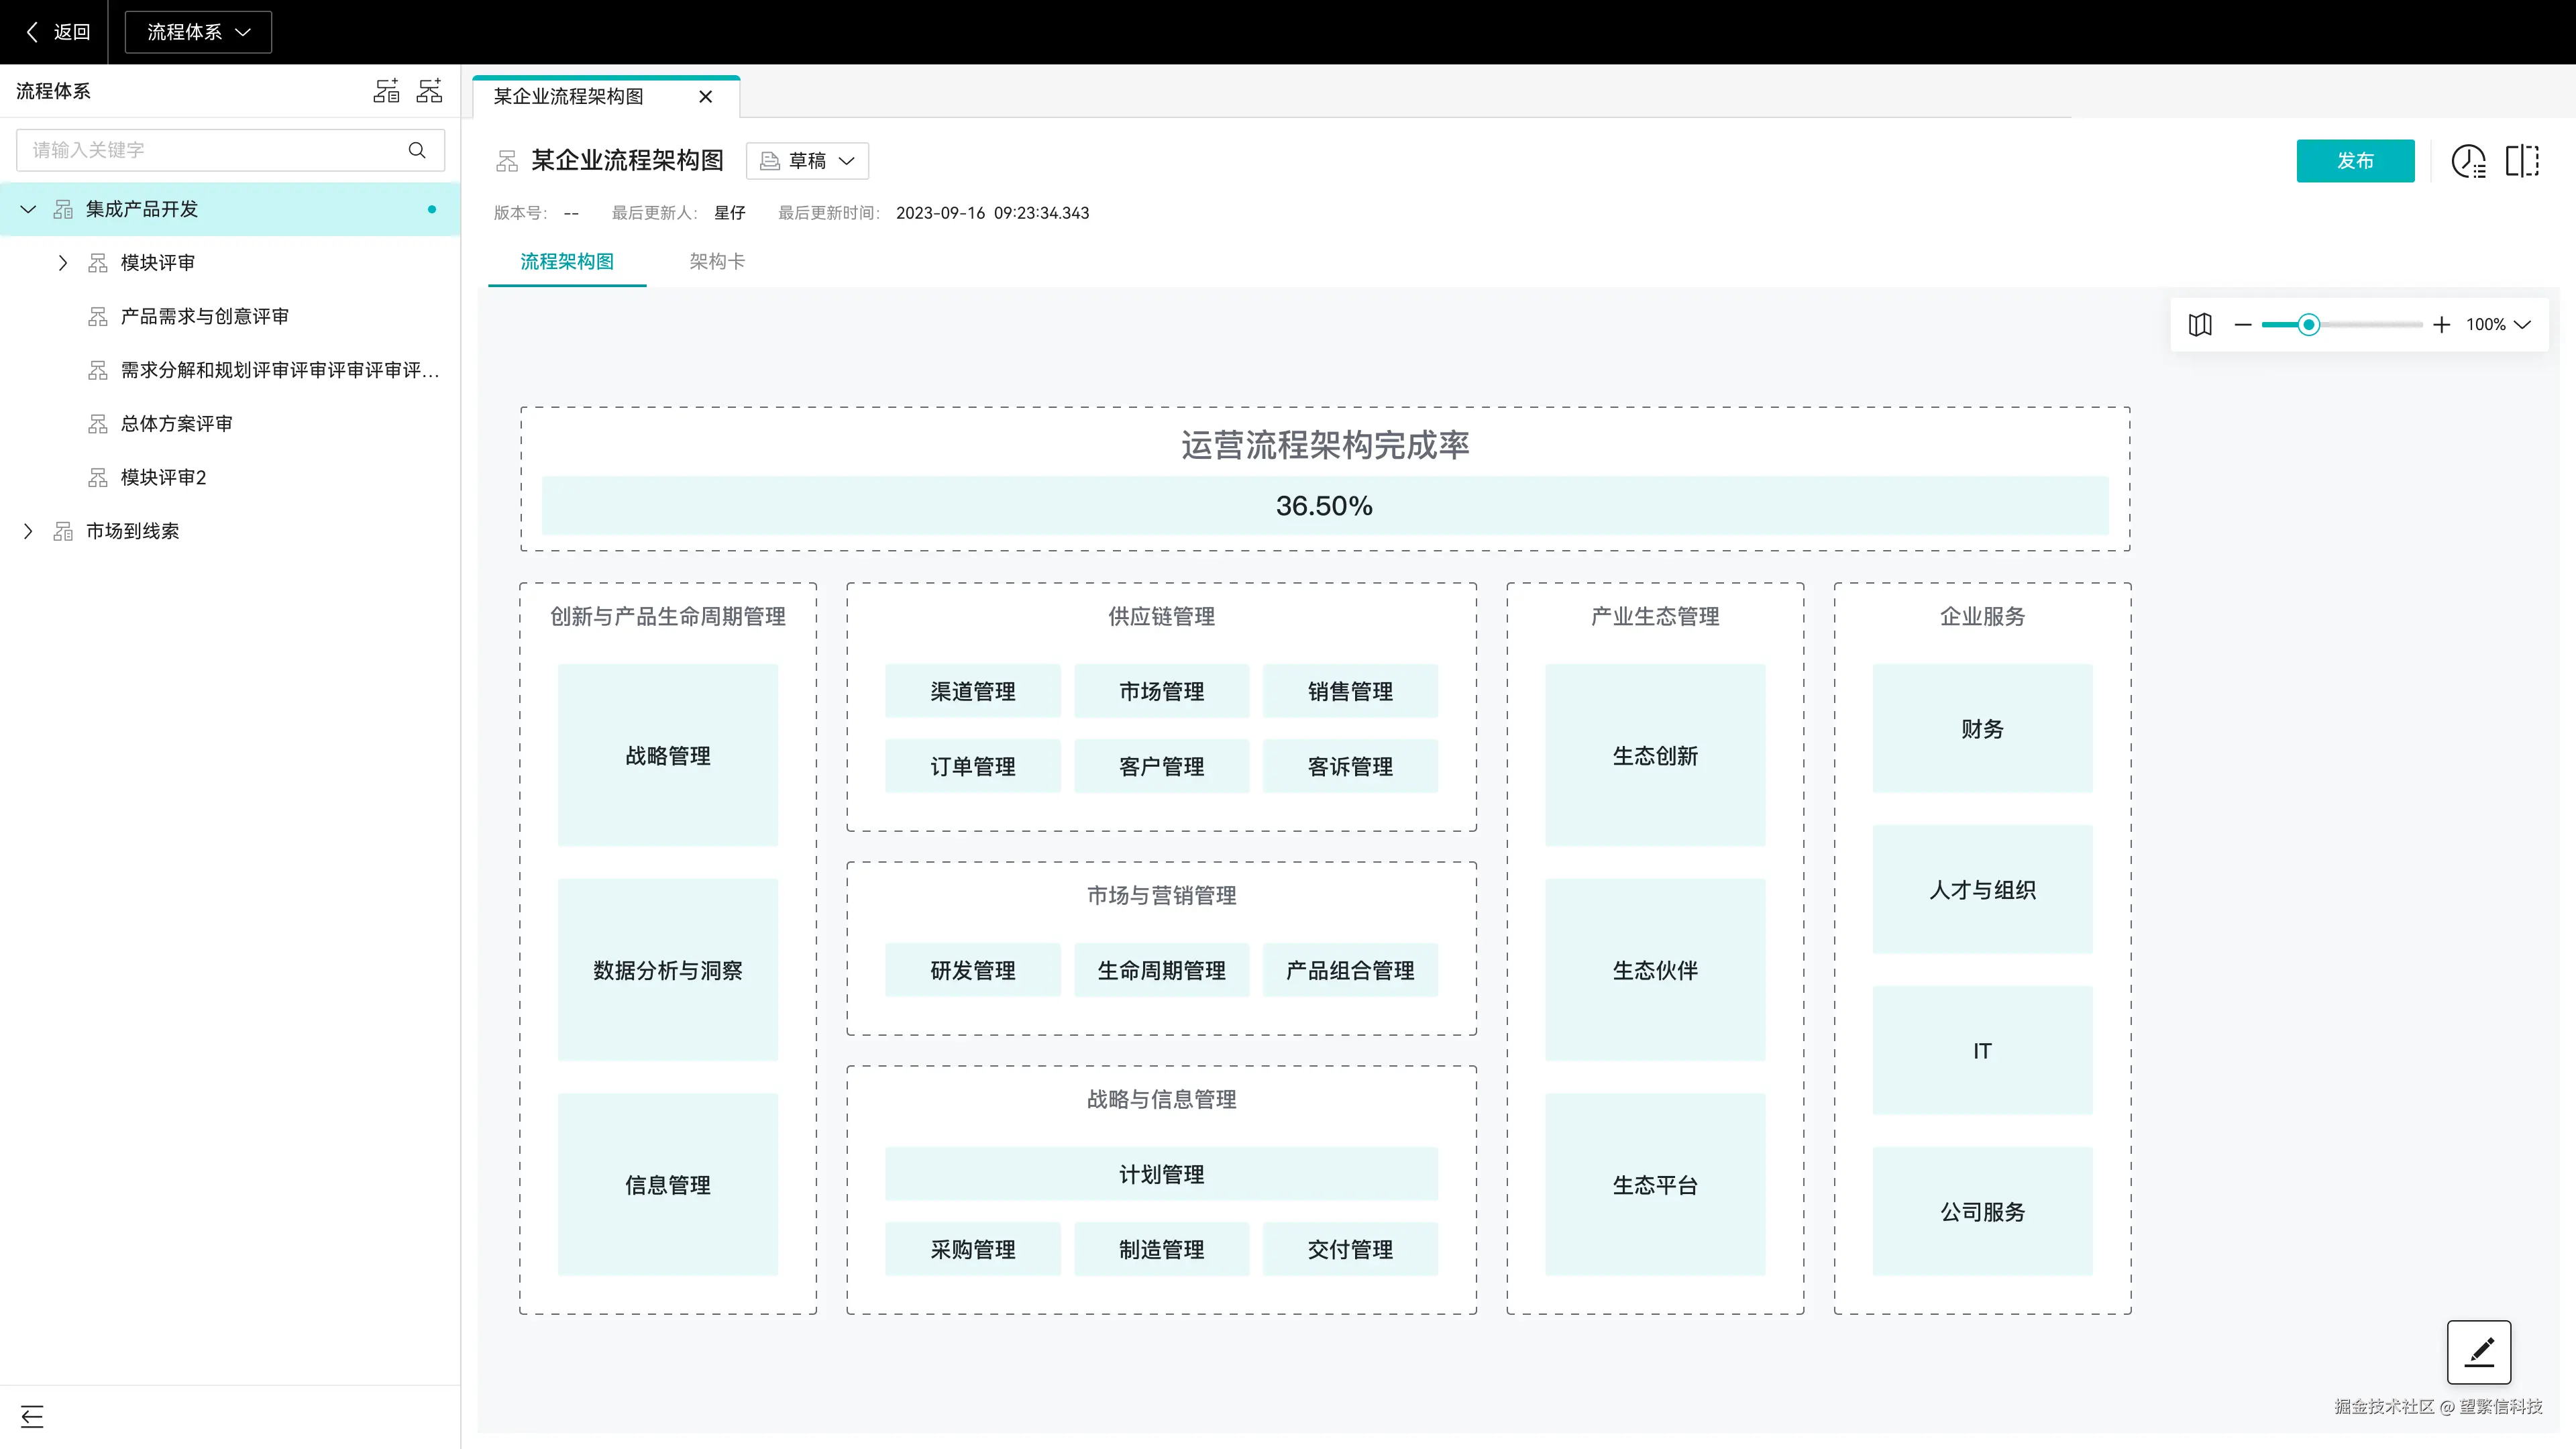Expand the 市场到线索 tree node

[x=28, y=531]
